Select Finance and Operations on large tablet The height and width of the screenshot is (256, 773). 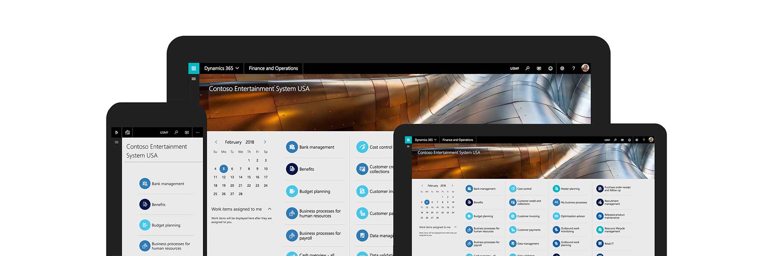(x=273, y=68)
